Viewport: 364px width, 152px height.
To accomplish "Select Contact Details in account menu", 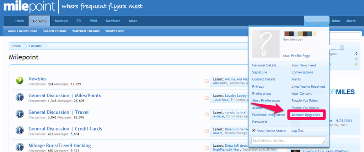I will click(264, 79).
